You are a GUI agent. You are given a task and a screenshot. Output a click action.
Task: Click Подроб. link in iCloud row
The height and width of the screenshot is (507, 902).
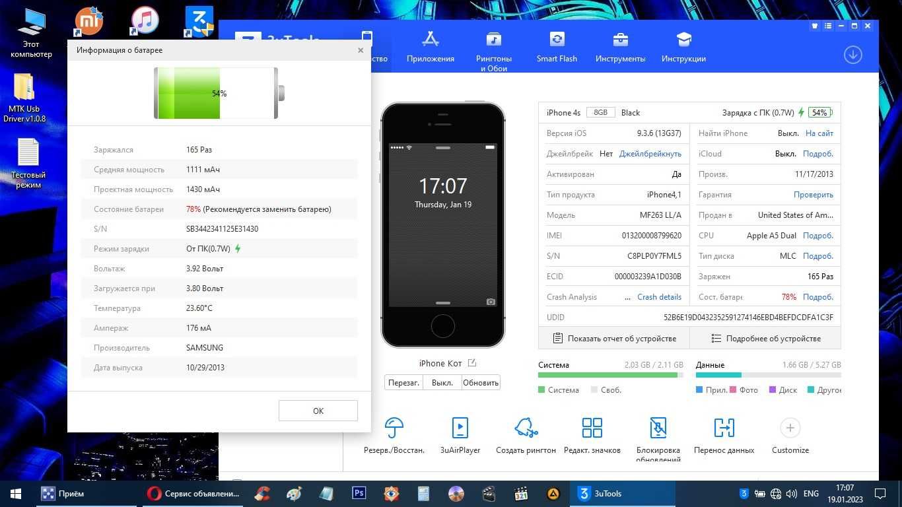tap(818, 154)
